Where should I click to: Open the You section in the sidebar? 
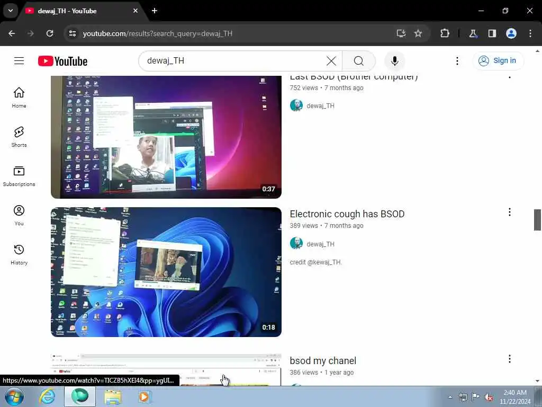click(x=19, y=215)
